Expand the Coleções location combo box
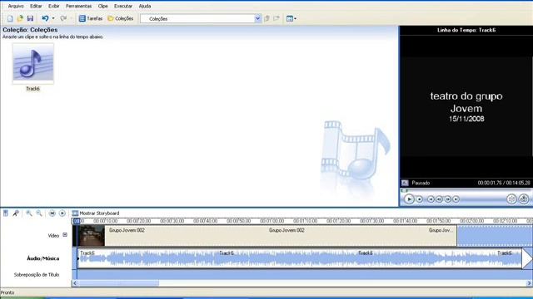The width and height of the screenshot is (533, 299). tap(257, 18)
